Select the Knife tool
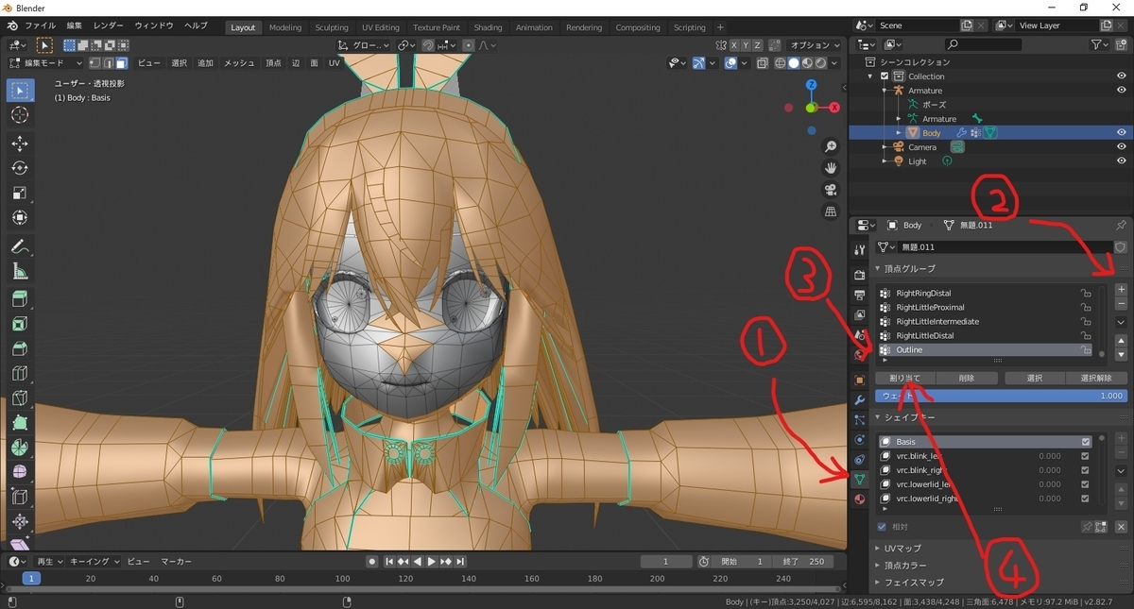 20,398
